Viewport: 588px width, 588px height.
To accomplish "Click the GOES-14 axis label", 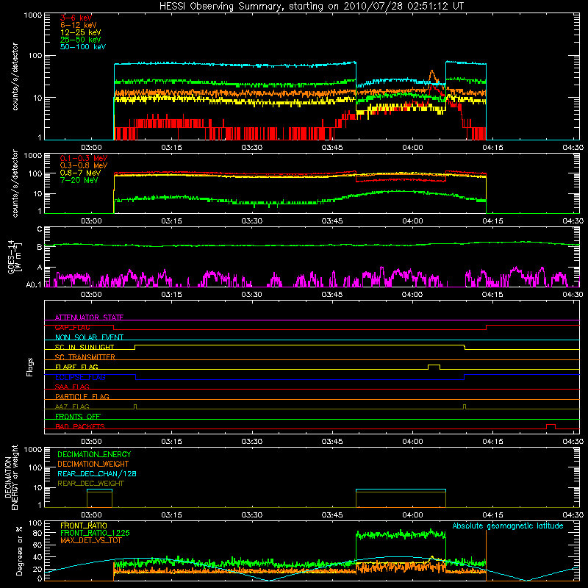I will tap(15, 257).
